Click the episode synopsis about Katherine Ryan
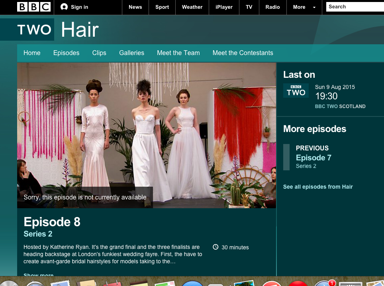This screenshot has width=384, height=286. pos(113,254)
